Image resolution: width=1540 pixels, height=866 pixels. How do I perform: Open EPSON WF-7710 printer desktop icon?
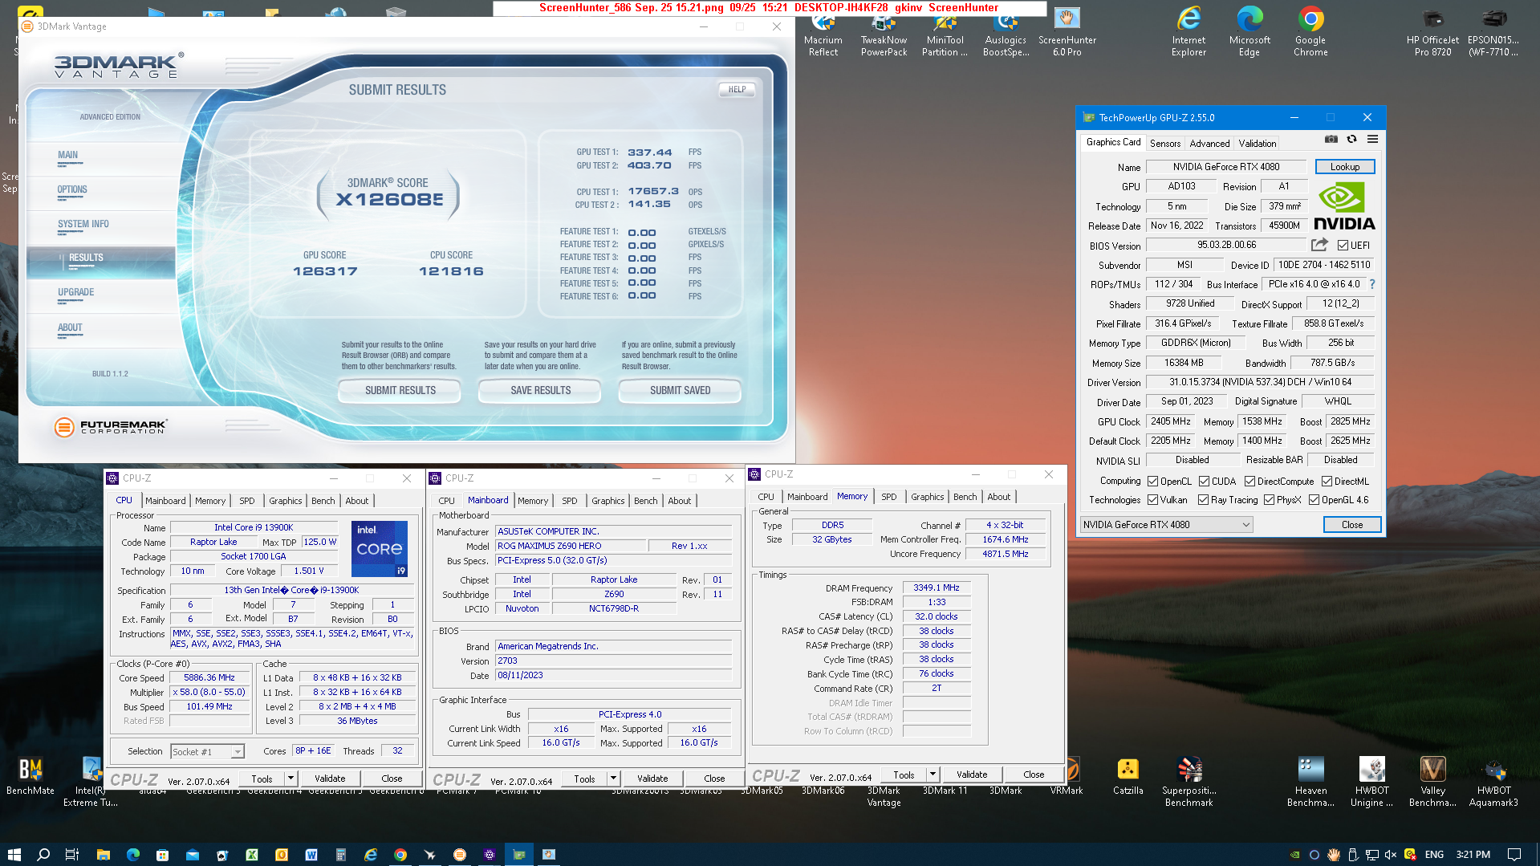click(x=1493, y=32)
